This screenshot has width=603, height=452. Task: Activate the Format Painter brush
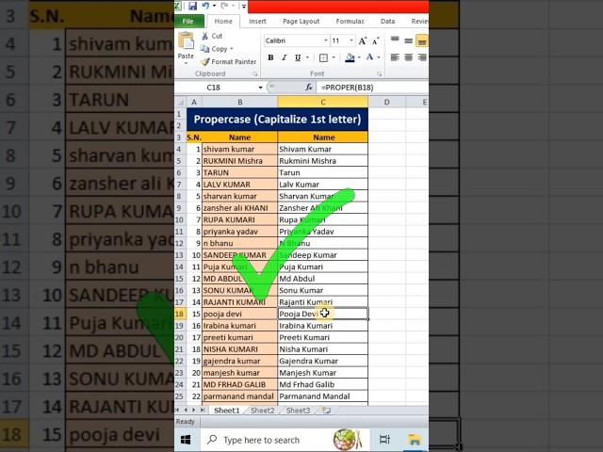tap(228, 61)
